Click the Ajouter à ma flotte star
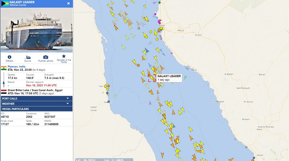The width and height of the screenshot is (289, 161). click(64, 56)
